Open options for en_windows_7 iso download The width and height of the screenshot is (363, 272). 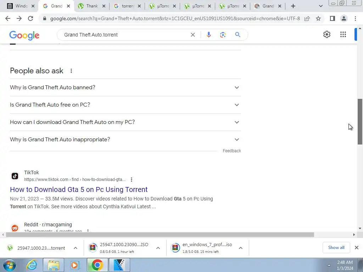241,248
